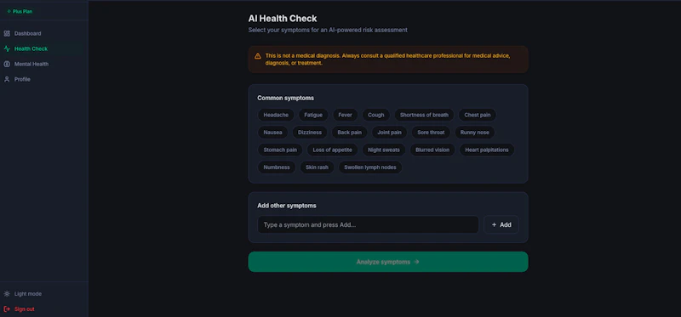Viewport: 681px width, 317px height.
Task: Toggle the Cough symptom chip
Action: [376, 115]
